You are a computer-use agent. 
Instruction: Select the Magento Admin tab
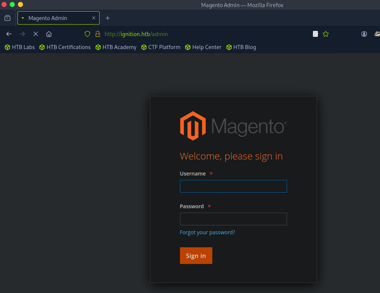52,18
